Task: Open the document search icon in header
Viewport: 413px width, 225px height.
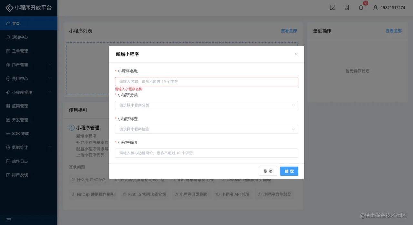Action: click(x=332, y=8)
